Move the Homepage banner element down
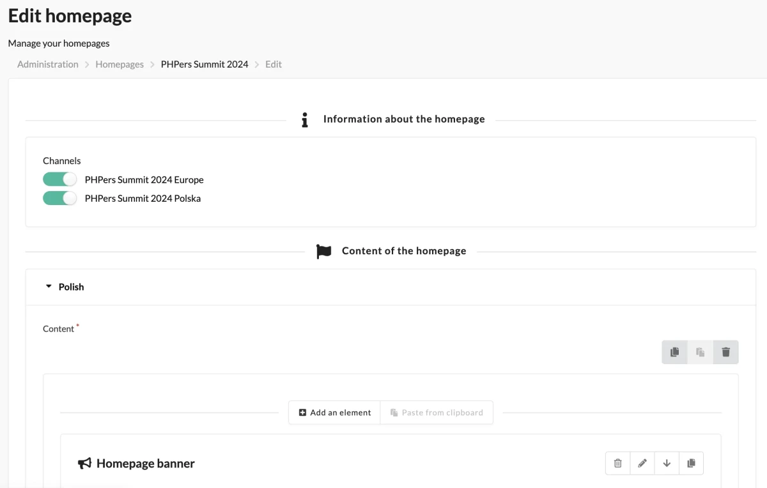 pos(667,464)
